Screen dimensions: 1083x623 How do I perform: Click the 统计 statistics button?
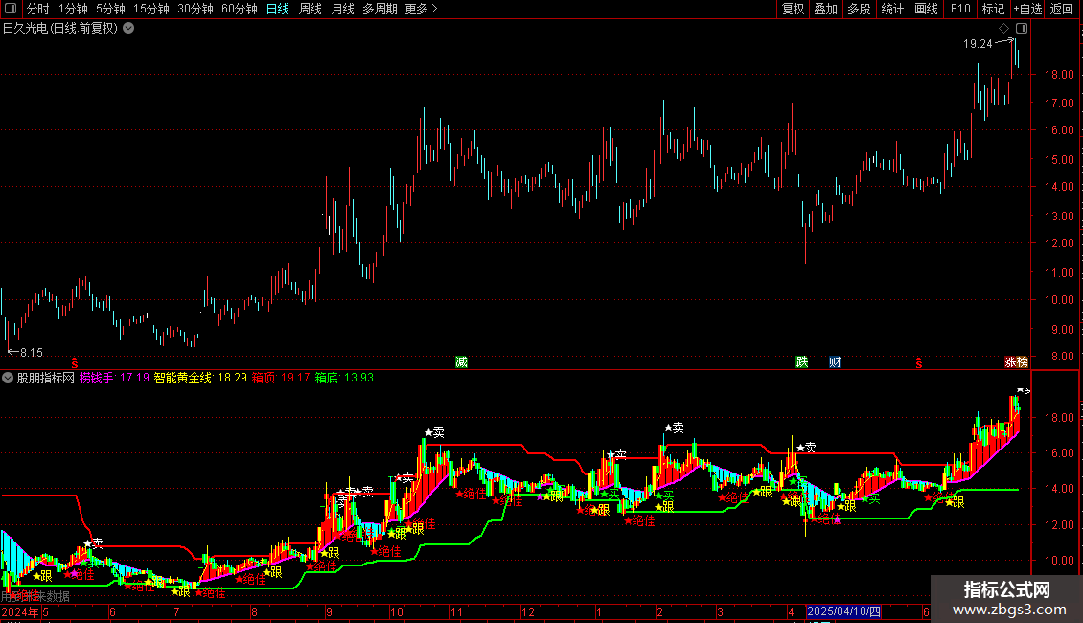click(x=892, y=9)
